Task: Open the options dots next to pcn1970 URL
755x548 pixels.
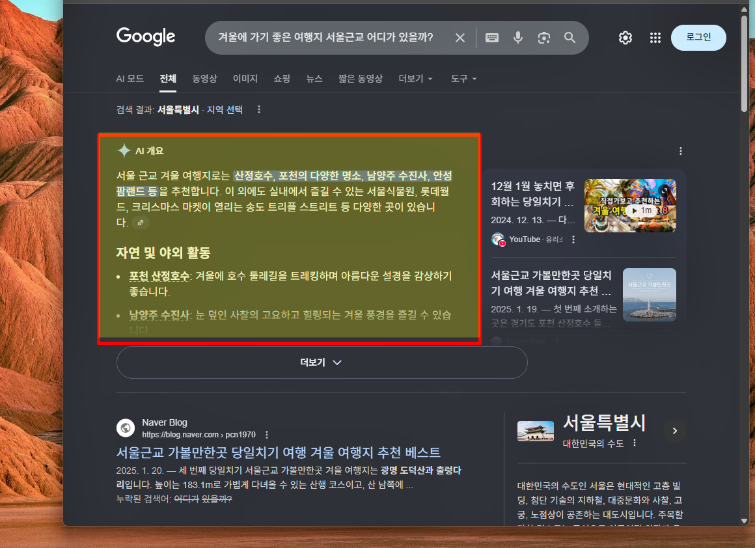Action: tap(267, 435)
